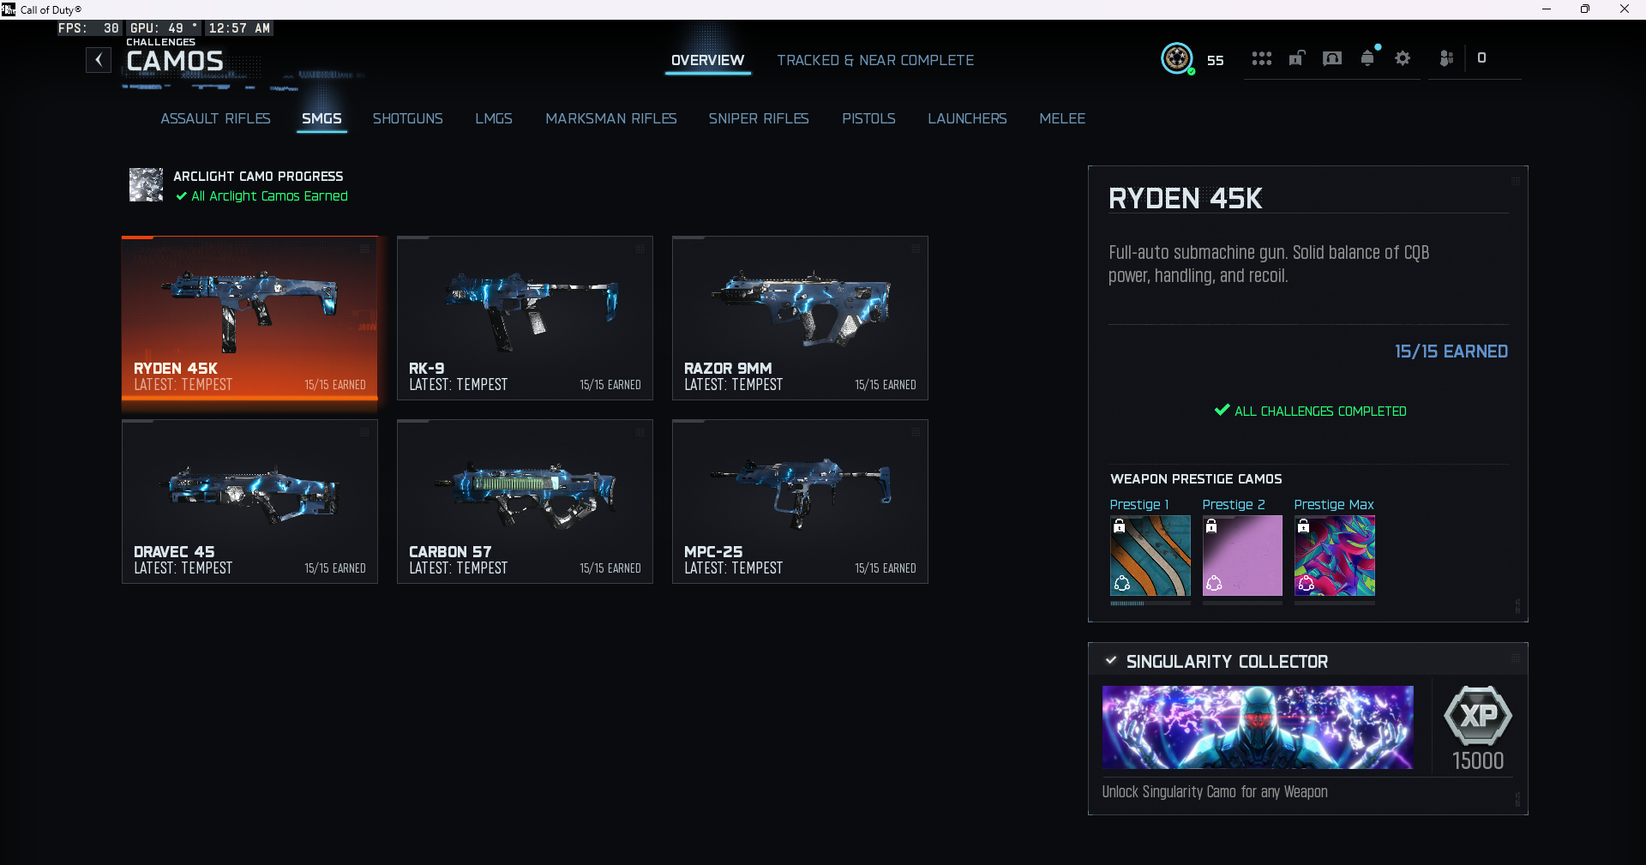This screenshot has height=865, width=1646.
Task: Select the RK-9 weapon card
Action: [x=525, y=318]
